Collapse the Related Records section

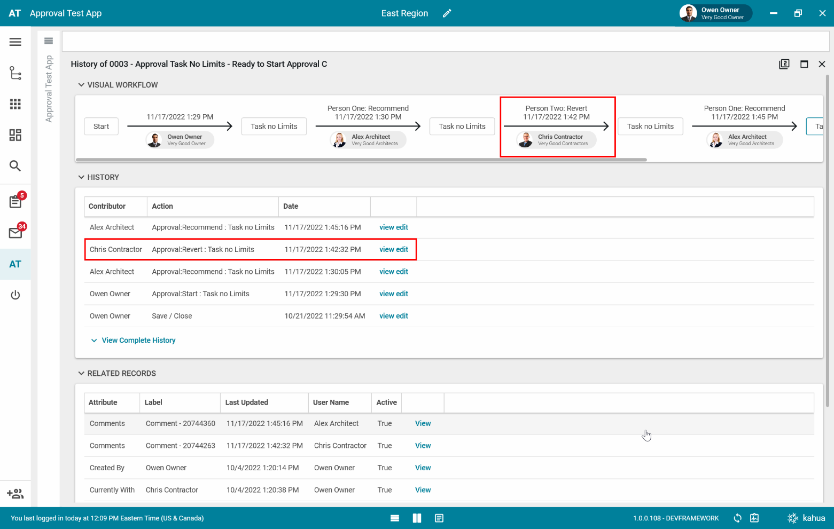(81, 374)
